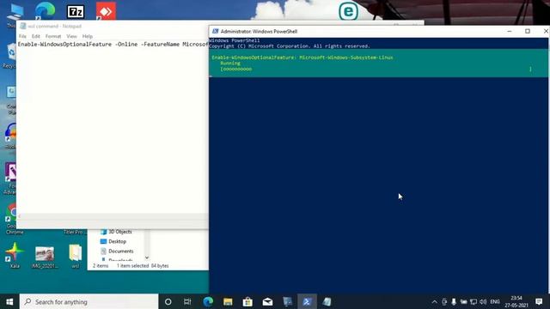
Task: Open Notepad Help menu
Action: tap(88, 36)
